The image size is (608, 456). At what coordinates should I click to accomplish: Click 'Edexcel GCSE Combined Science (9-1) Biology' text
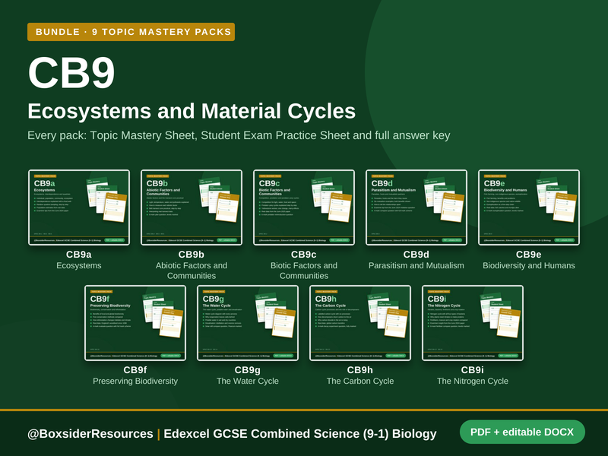300,433
